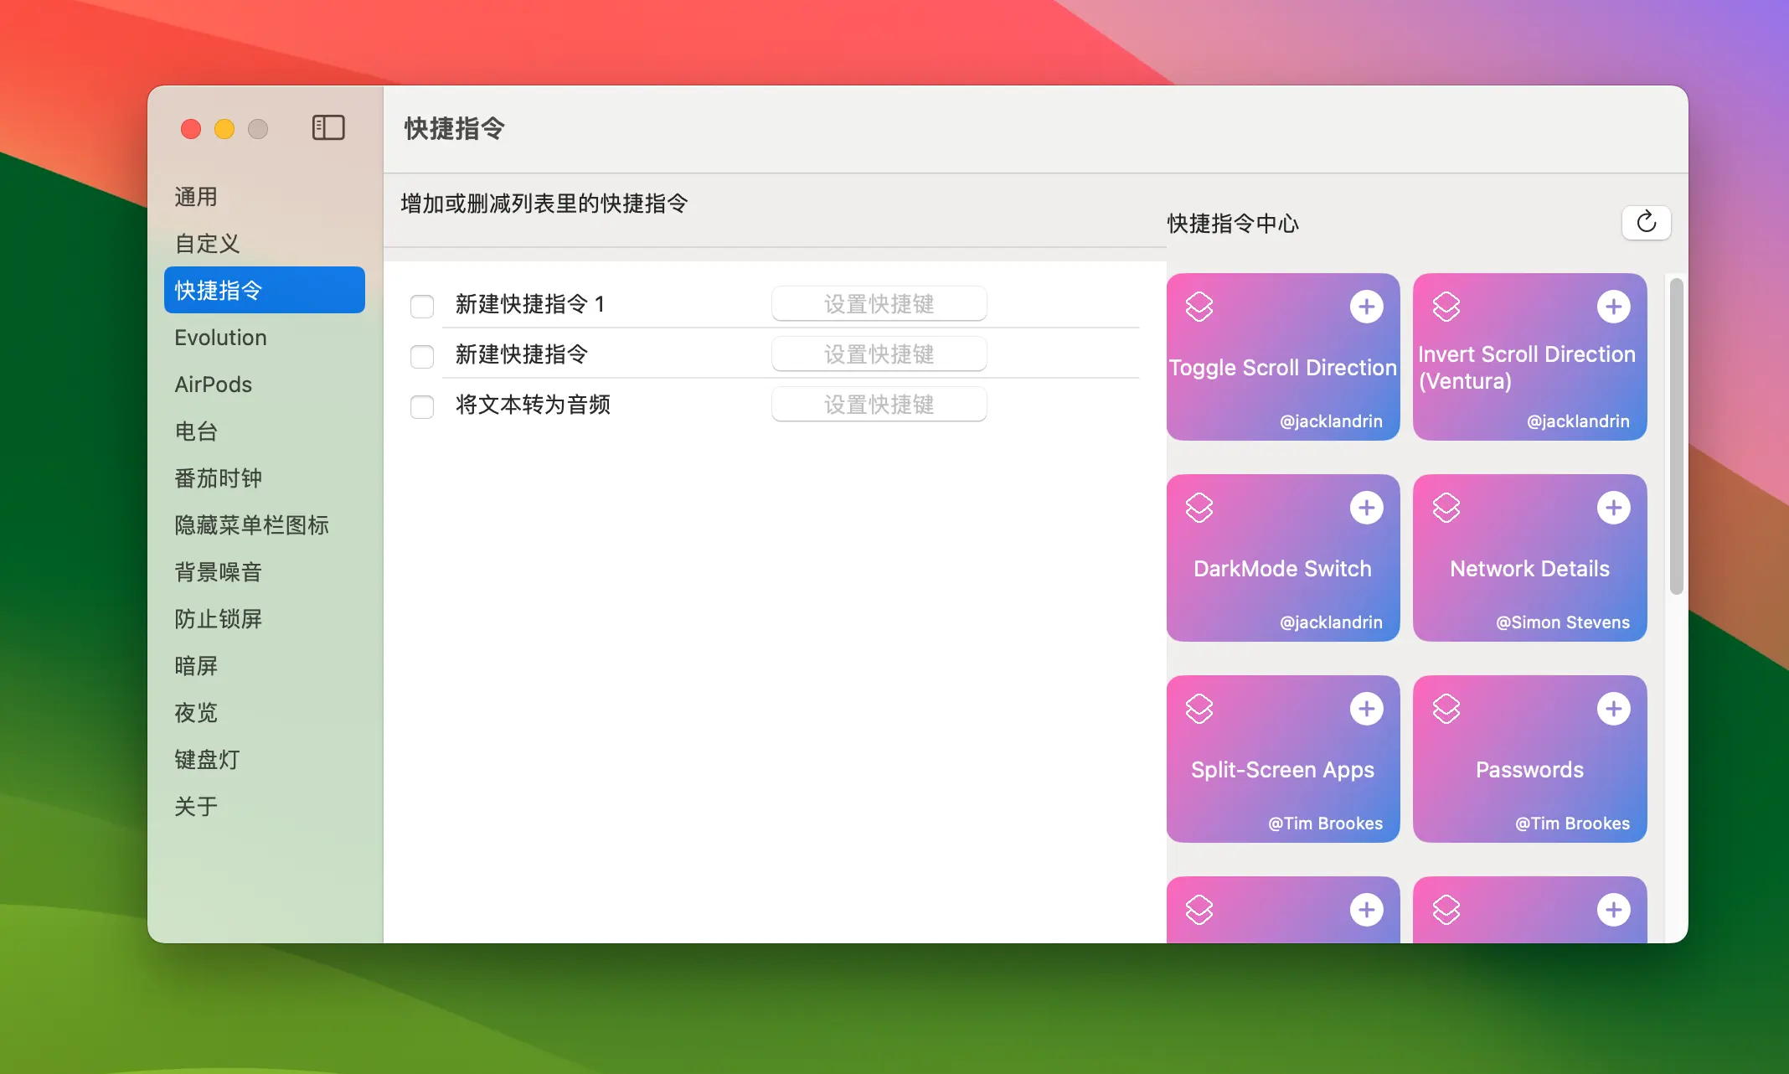Image resolution: width=1789 pixels, height=1074 pixels.
Task: Enable the 新建快捷指令 1 checkbox
Action: point(422,306)
